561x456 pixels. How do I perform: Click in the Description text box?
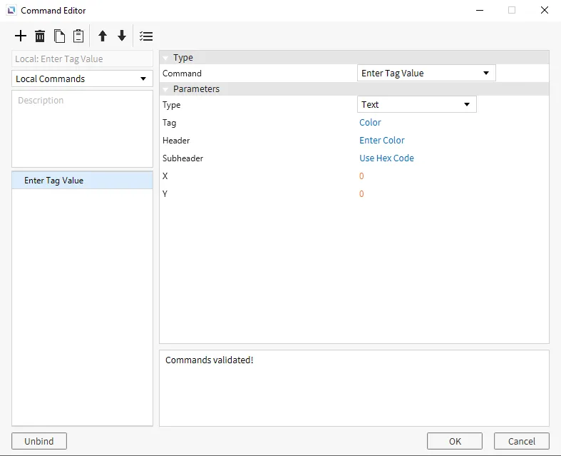[82, 128]
